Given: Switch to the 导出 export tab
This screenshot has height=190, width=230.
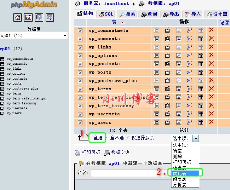Looking at the screenshot, I should point(171,14).
